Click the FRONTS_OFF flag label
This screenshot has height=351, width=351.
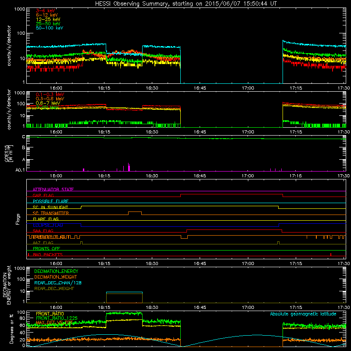47,248
